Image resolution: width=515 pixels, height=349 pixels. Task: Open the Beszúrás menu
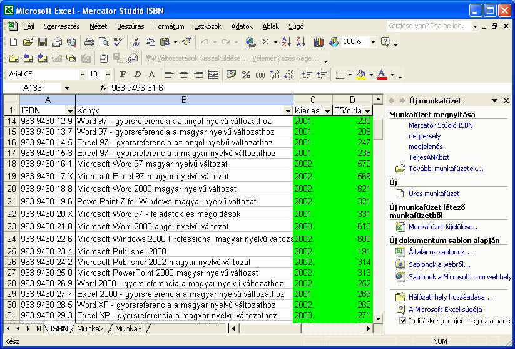tap(130, 26)
